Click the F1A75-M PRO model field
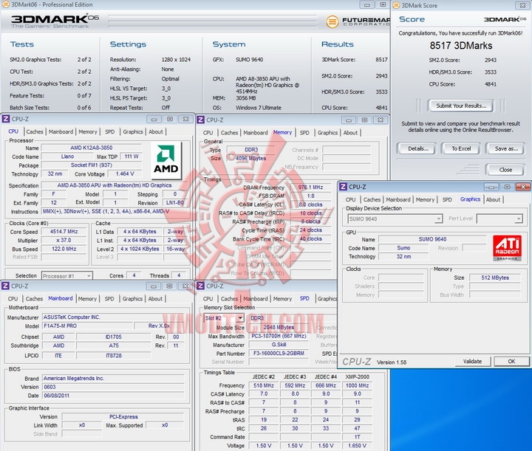 click(87, 326)
